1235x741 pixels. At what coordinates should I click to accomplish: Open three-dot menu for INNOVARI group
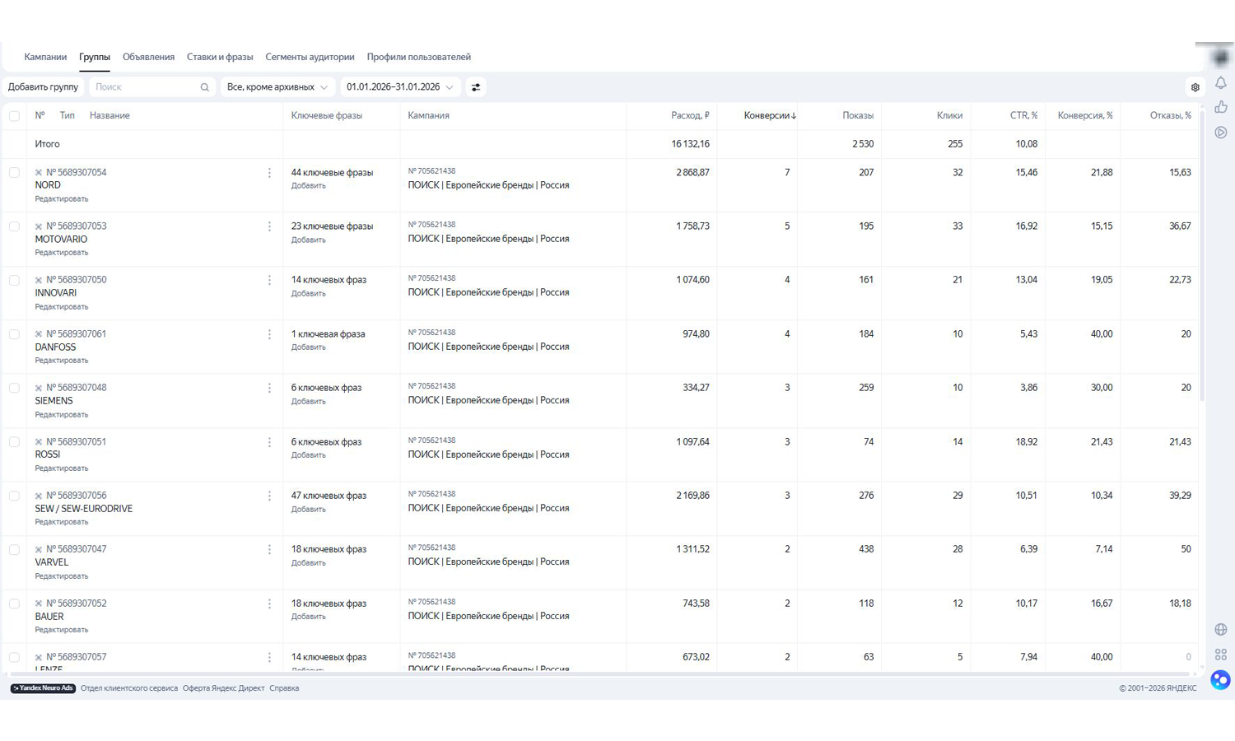(269, 281)
